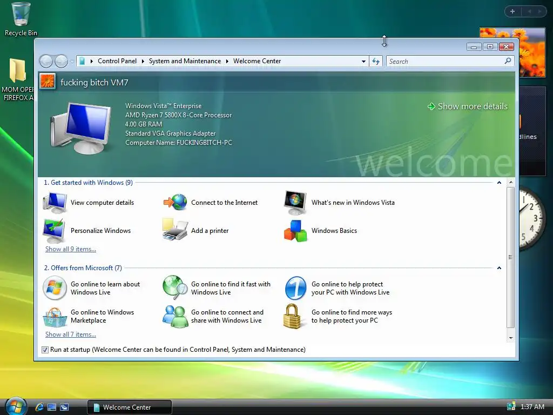Screen dimensions: 553x415
Task: Click the Get started with Windows heading
Action: click(x=88, y=183)
